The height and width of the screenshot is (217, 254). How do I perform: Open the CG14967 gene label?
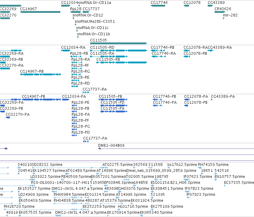point(28,9)
